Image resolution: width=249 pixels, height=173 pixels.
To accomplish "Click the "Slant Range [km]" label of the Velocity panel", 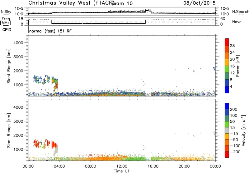I will coord(9,130).
